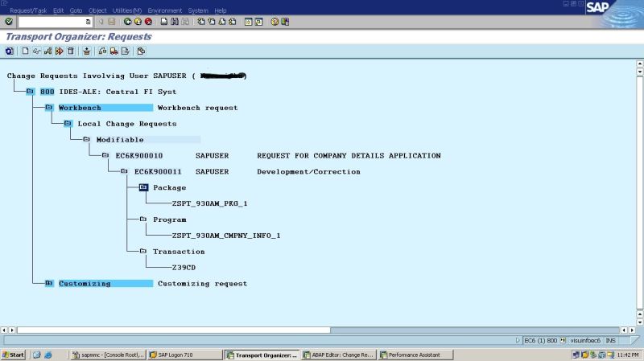Click the Find binoculars icon
Image resolution: width=644 pixels, height=361 pixels.
(x=175, y=22)
